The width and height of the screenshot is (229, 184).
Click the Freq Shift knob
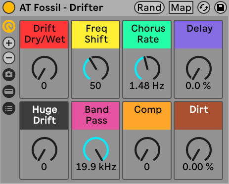click(96, 68)
